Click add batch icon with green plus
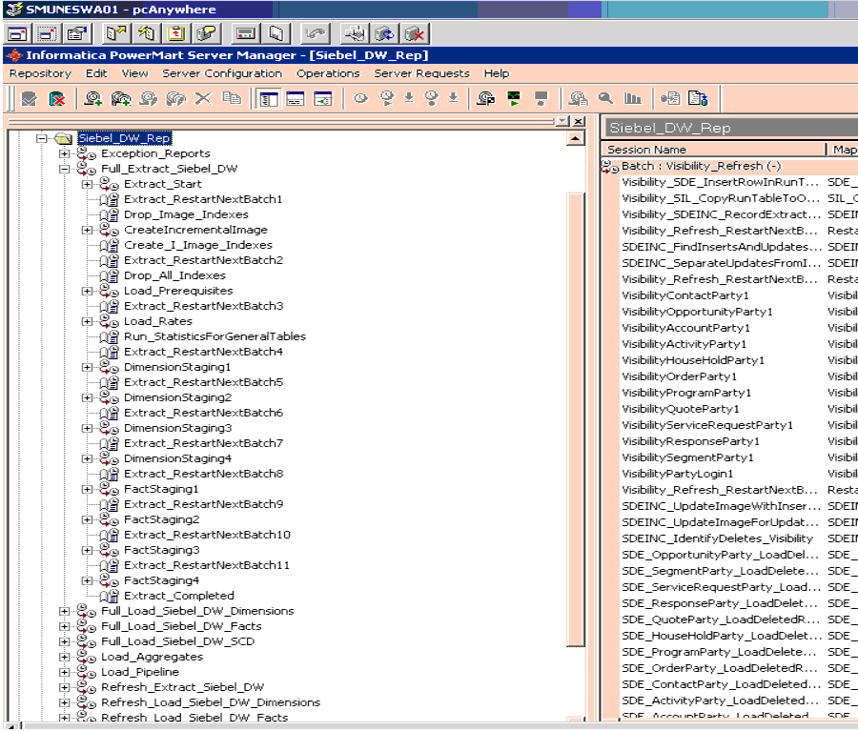 point(121,99)
